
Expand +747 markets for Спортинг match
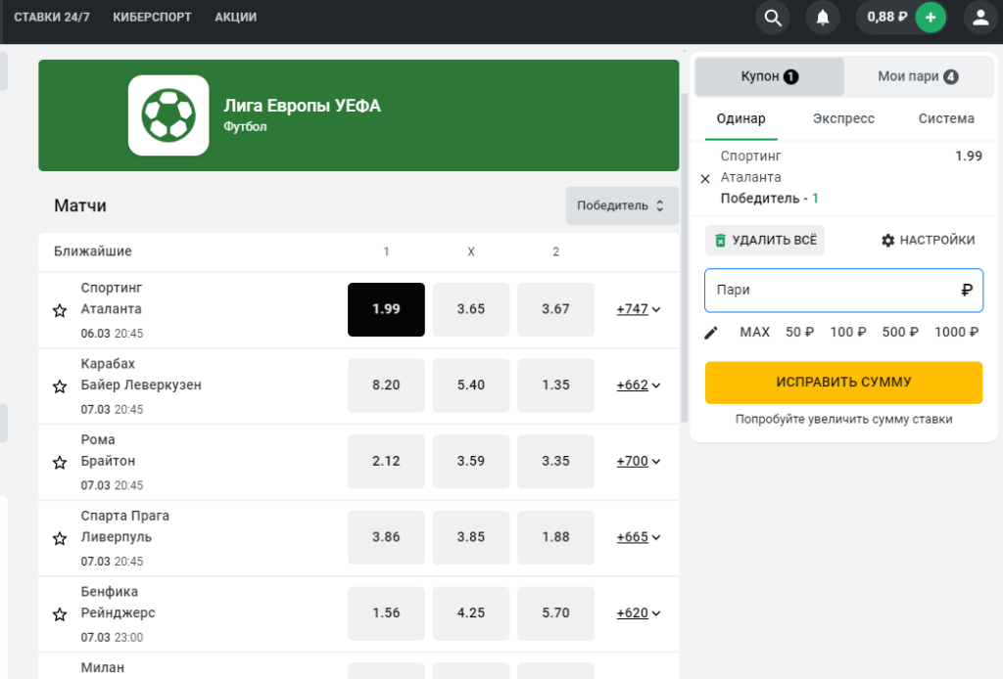click(x=639, y=309)
